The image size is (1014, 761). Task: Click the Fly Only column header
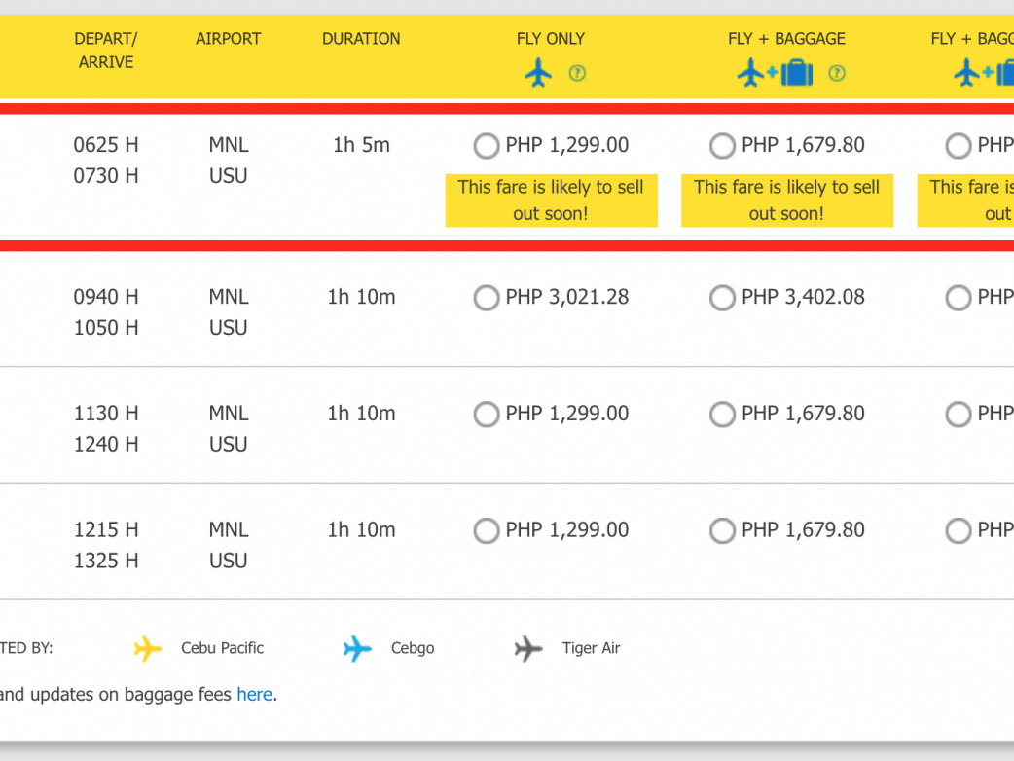[551, 39]
